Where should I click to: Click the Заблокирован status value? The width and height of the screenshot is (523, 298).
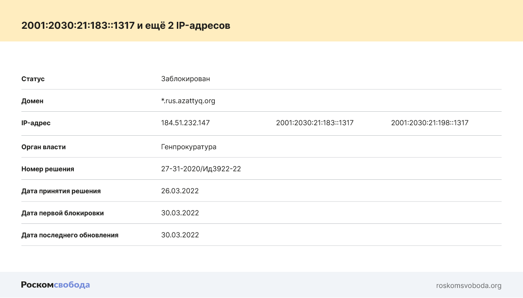click(x=186, y=79)
